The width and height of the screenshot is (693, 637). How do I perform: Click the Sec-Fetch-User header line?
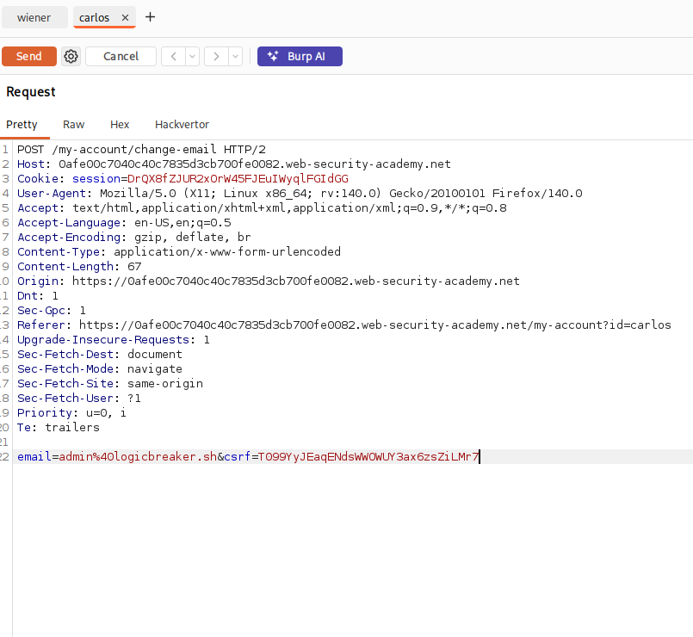point(79,399)
